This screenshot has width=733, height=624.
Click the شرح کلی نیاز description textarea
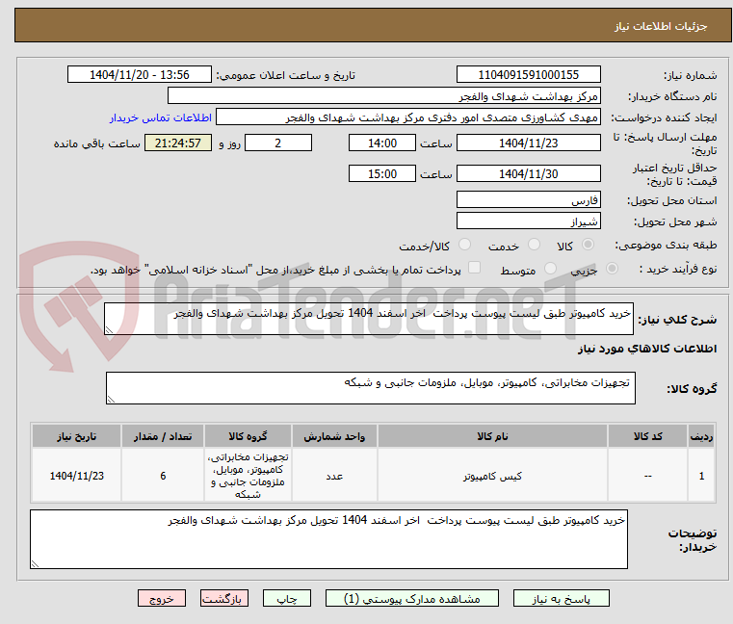[x=368, y=319]
